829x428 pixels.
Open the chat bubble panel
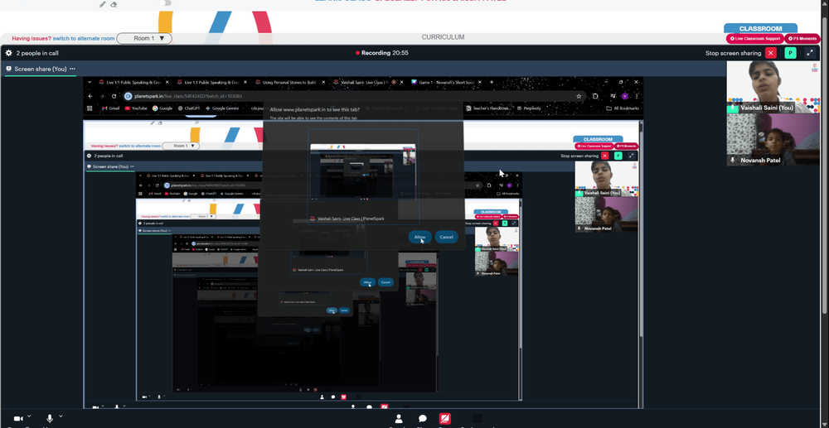tap(423, 419)
